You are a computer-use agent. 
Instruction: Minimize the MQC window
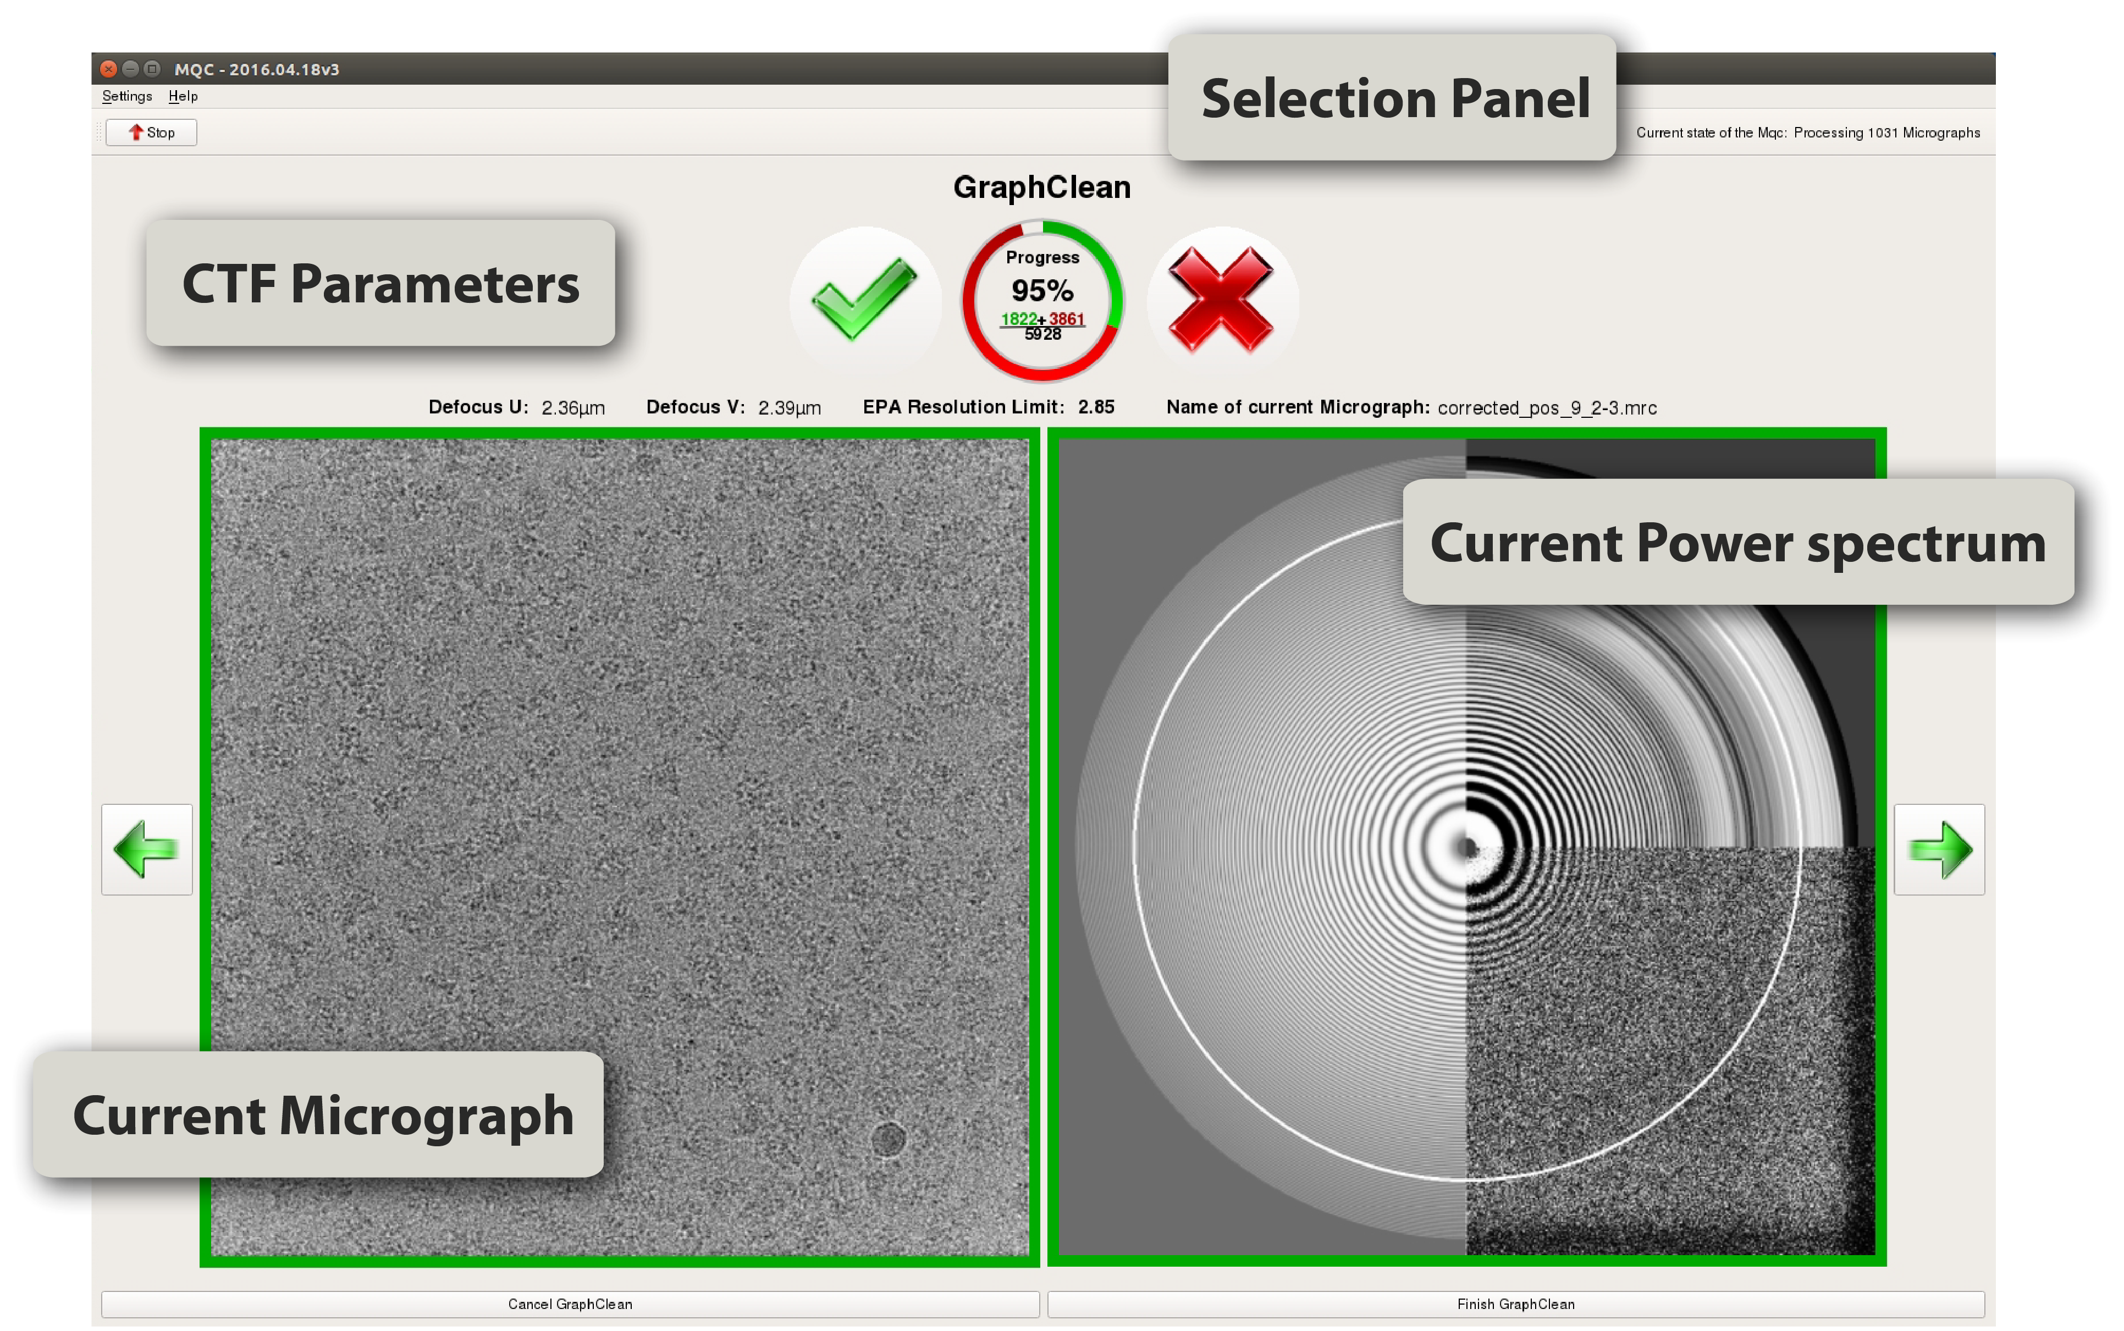[130, 69]
